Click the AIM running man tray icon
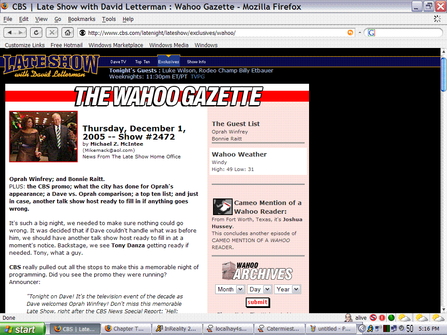Image resolution: width=447 pixels, height=335 pixels. (x=370, y=329)
